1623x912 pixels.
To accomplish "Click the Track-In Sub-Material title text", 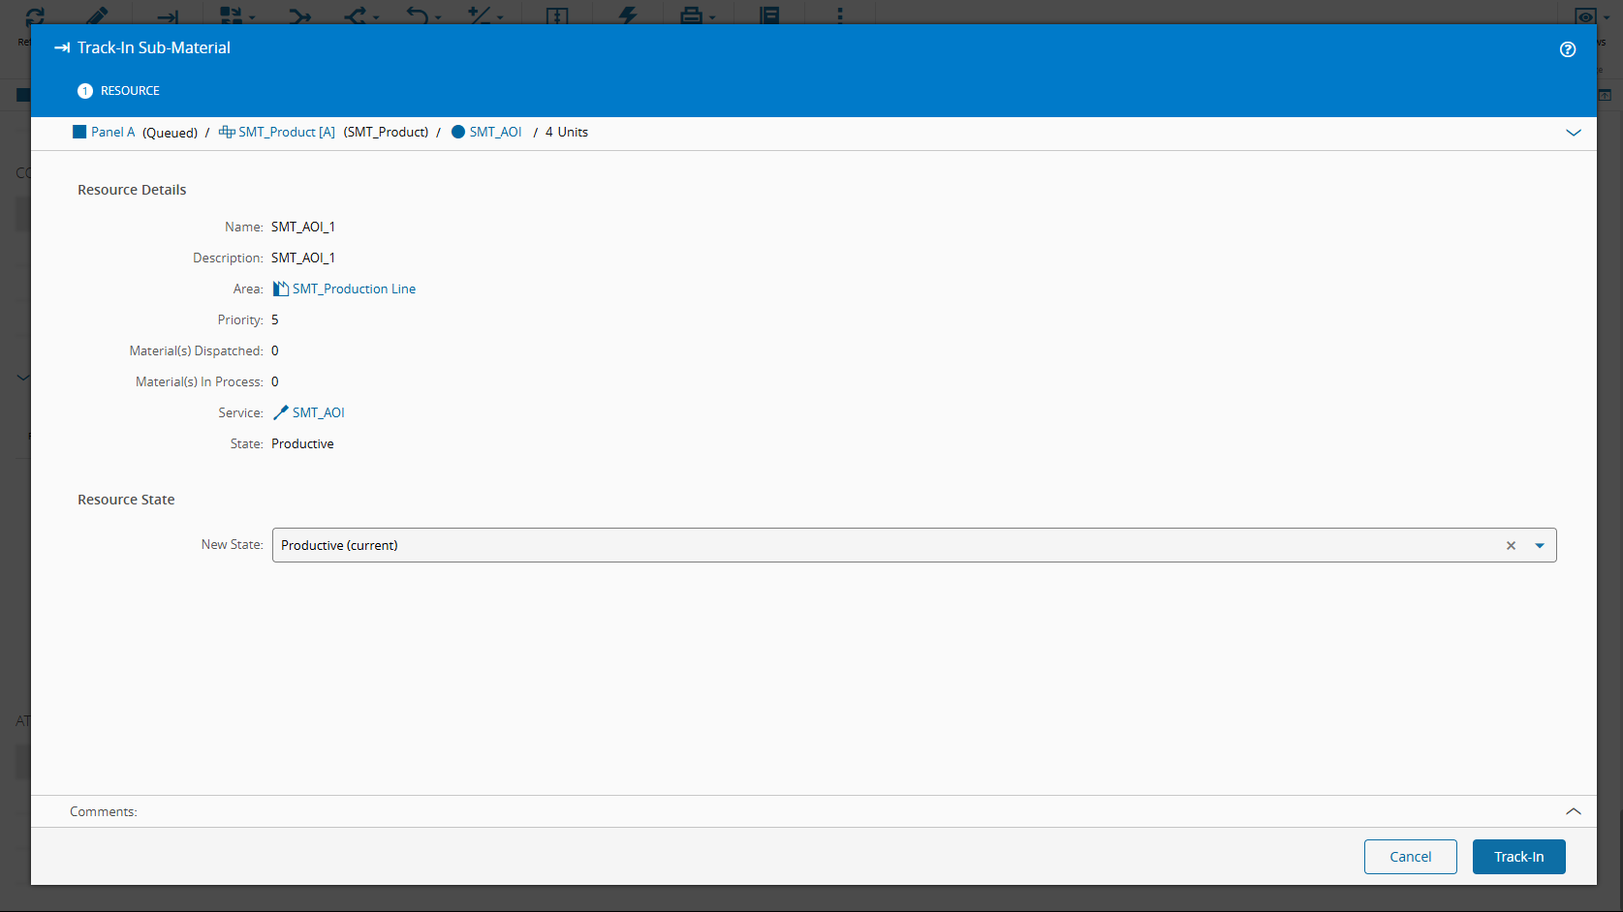I will [154, 47].
